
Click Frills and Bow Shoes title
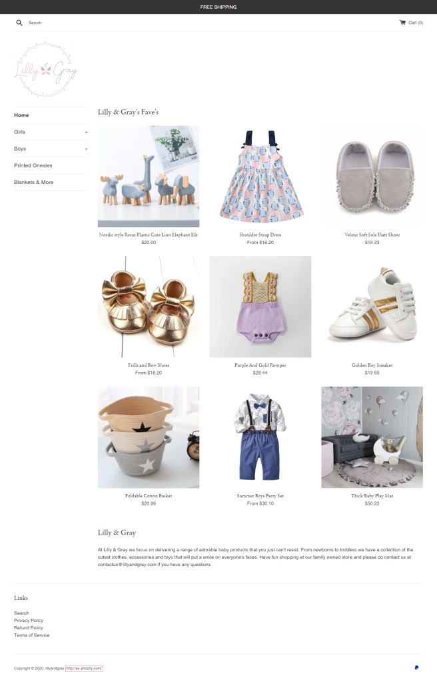[149, 365]
